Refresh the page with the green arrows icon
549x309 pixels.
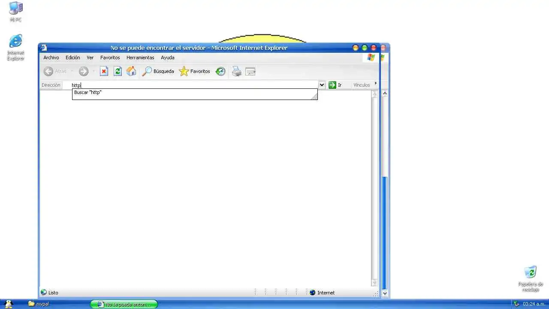coord(118,71)
